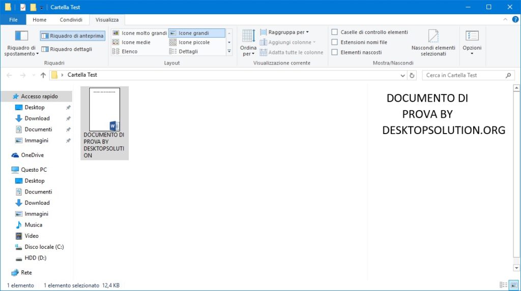Image resolution: width=521 pixels, height=291 pixels.
Task: Expand the Raggruppa per dropdown
Action: (x=284, y=33)
